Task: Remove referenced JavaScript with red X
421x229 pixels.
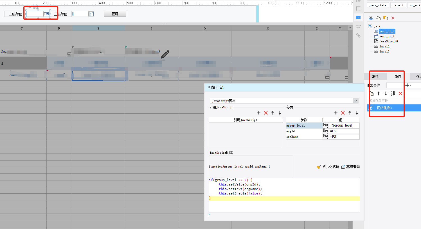Action: point(266,113)
